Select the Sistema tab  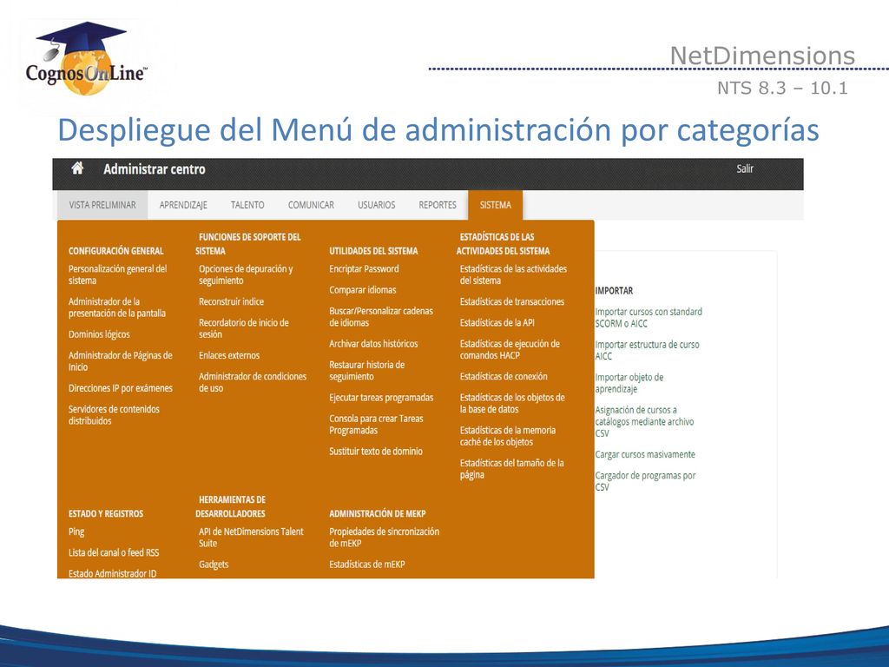[496, 205]
